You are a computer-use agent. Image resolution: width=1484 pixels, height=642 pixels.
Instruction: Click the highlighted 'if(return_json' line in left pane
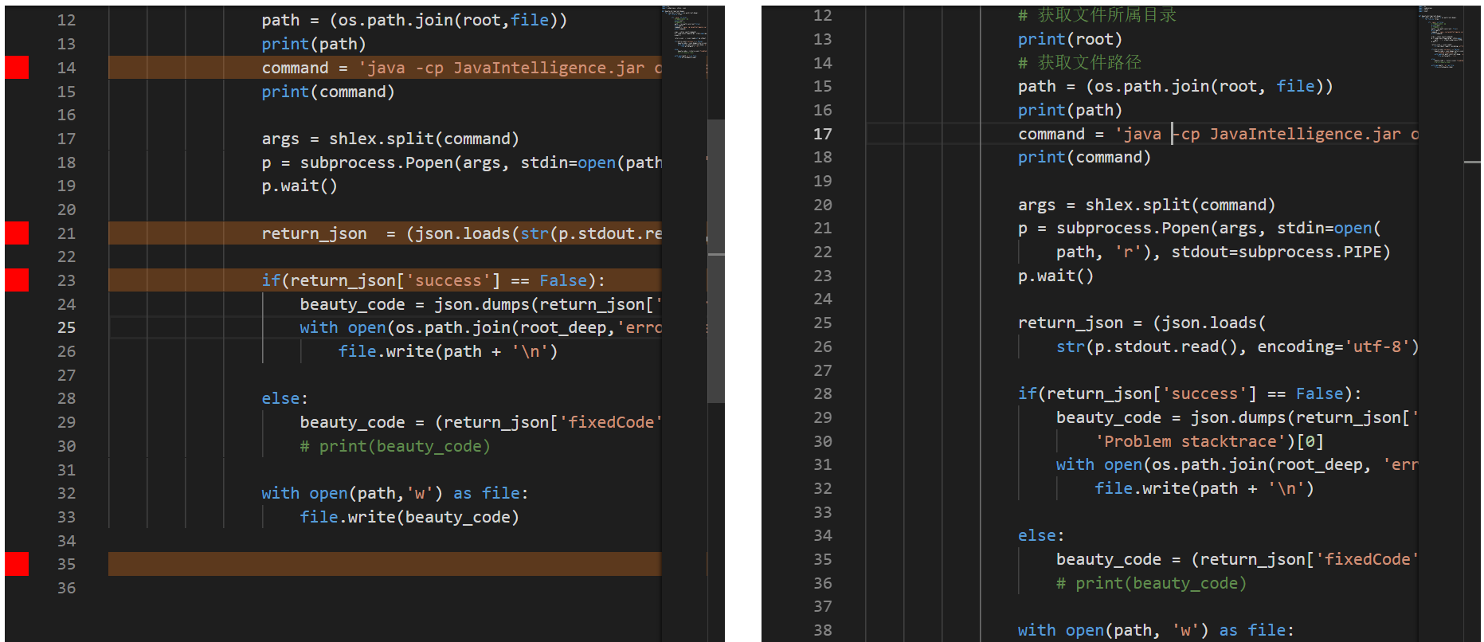[385, 280]
